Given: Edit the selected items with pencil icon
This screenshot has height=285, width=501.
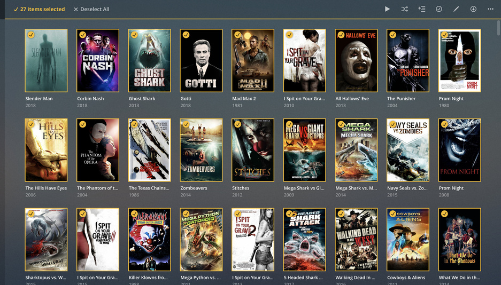Looking at the screenshot, I should point(456,9).
